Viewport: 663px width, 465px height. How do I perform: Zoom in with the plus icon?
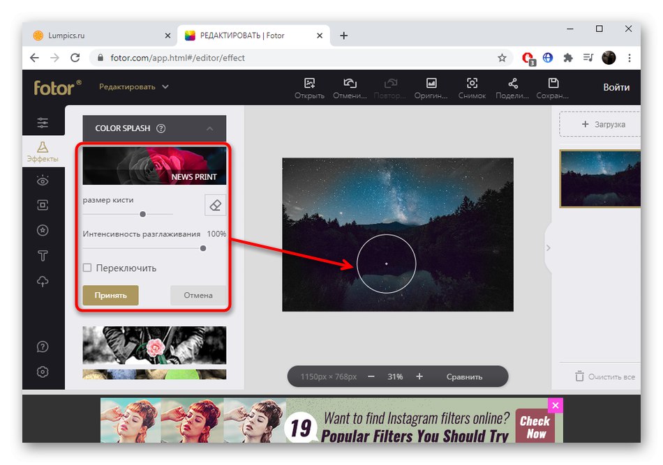(419, 376)
